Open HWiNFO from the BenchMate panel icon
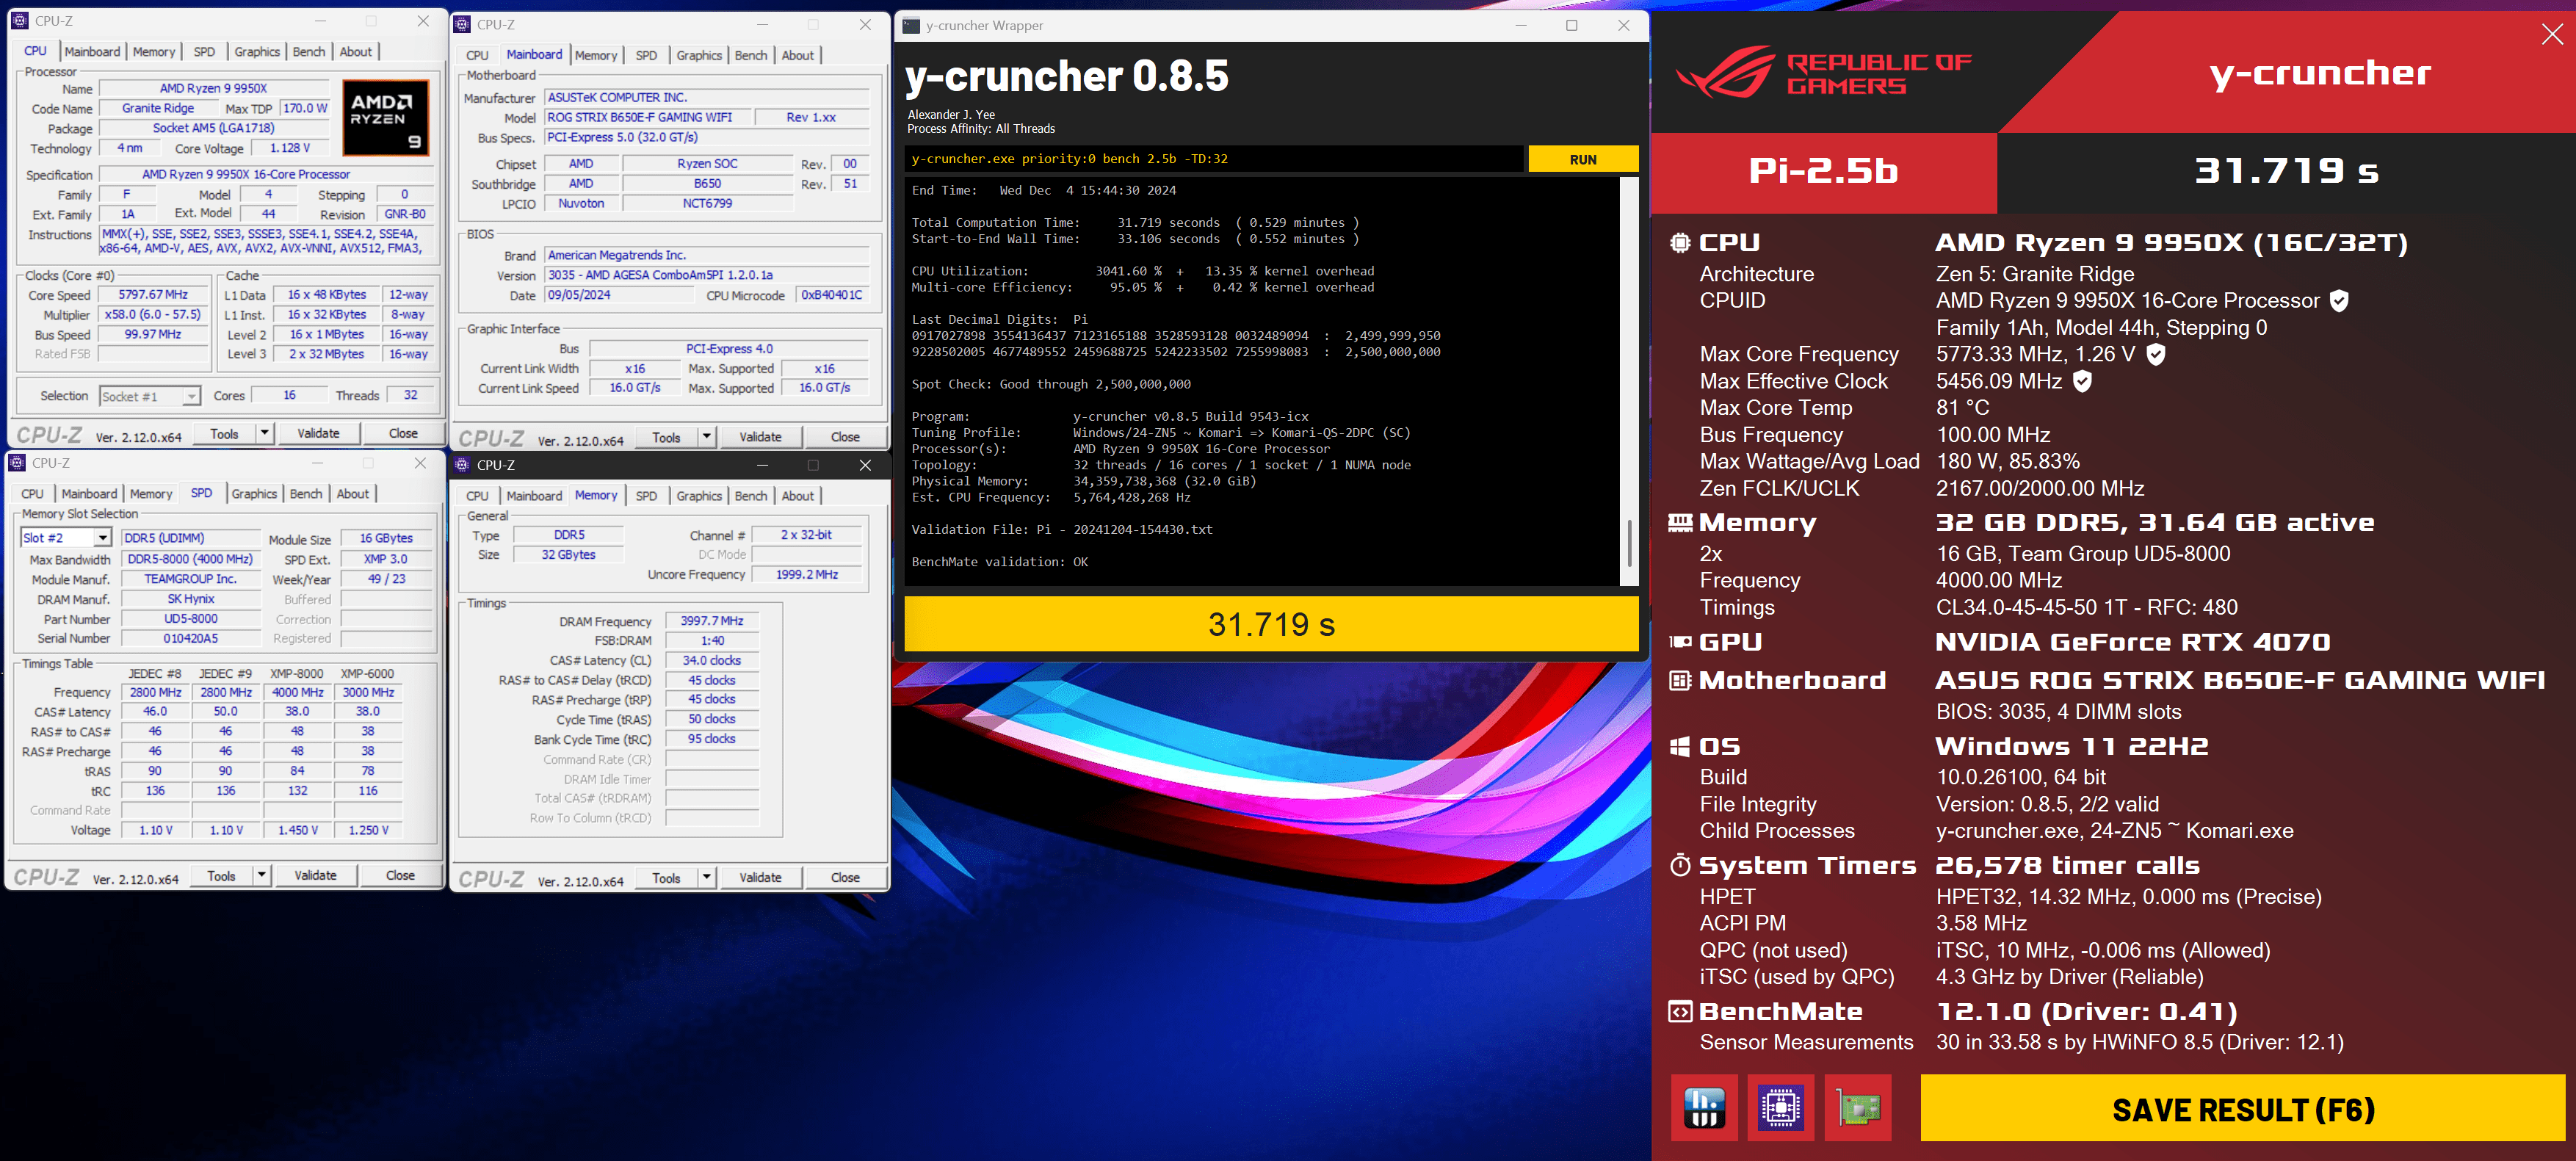This screenshot has width=2576, height=1161. [1704, 1107]
